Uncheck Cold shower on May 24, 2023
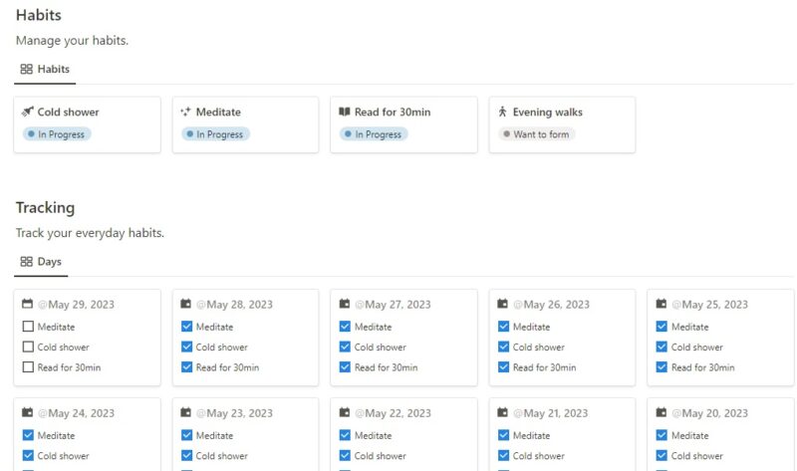 click(x=29, y=455)
